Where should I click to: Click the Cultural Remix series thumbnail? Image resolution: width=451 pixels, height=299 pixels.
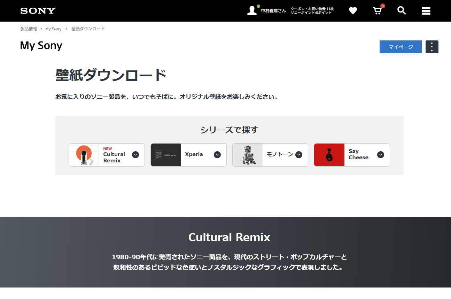(84, 155)
